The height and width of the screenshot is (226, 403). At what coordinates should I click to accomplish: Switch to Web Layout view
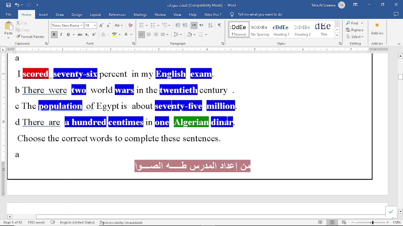(x=344, y=223)
